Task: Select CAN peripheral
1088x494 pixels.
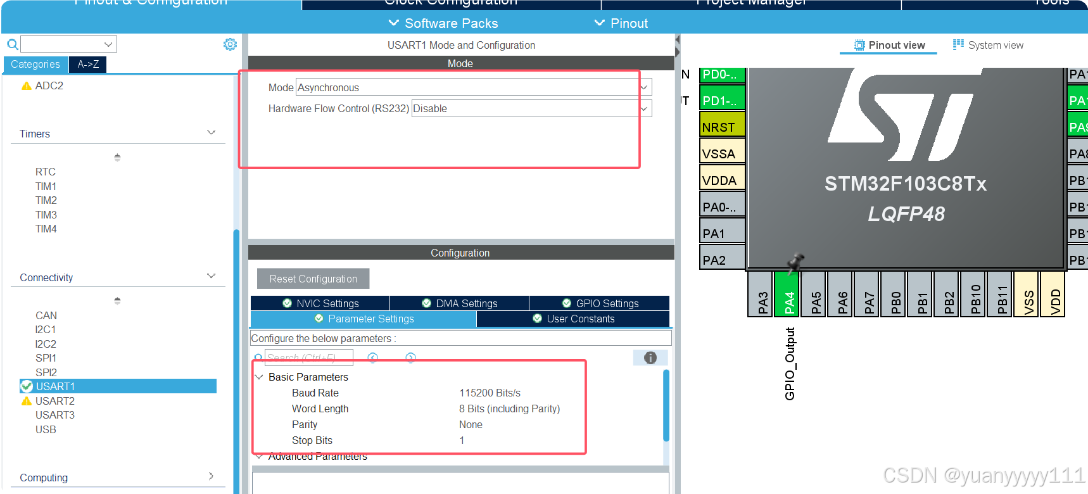Action: [46, 315]
